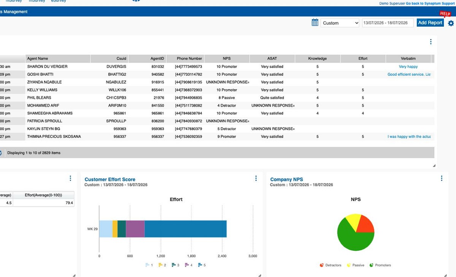This screenshot has height=277, width=456.
Task: Sort by AgentID column header
Action: 147,58
